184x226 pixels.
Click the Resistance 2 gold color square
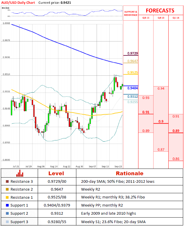pos(7,189)
